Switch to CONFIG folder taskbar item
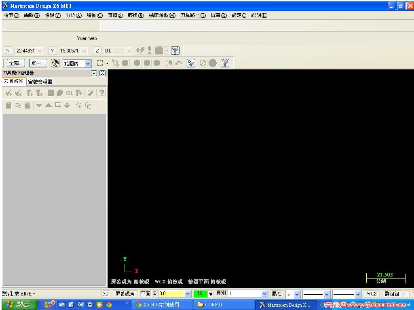This screenshot has height=310, width=414. [x=224, y=305]
